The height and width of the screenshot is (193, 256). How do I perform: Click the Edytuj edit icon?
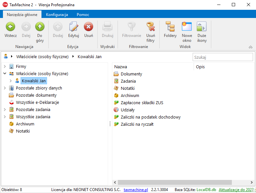[x=73, y=27]
